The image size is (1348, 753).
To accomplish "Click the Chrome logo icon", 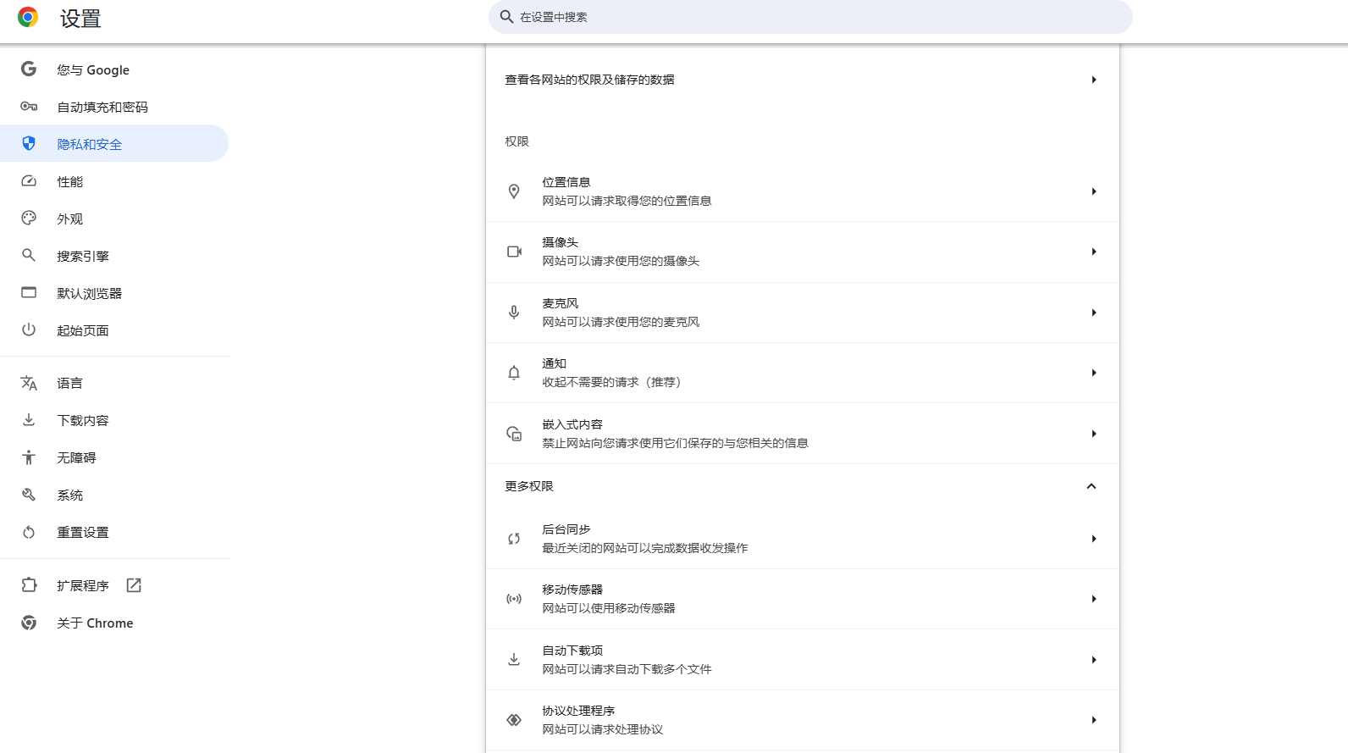I will click(28, 17).
